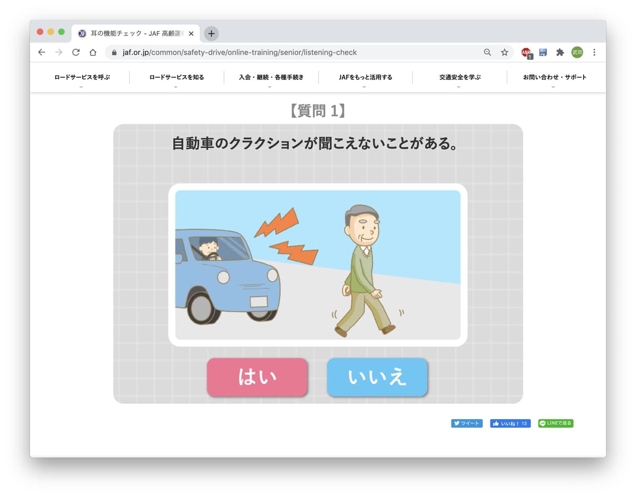Click the back navigation arrow
The image size is (636, 497).
(41, 52)
